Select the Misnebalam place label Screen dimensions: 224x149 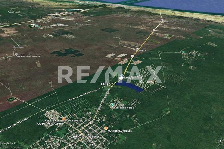[18, 48]
